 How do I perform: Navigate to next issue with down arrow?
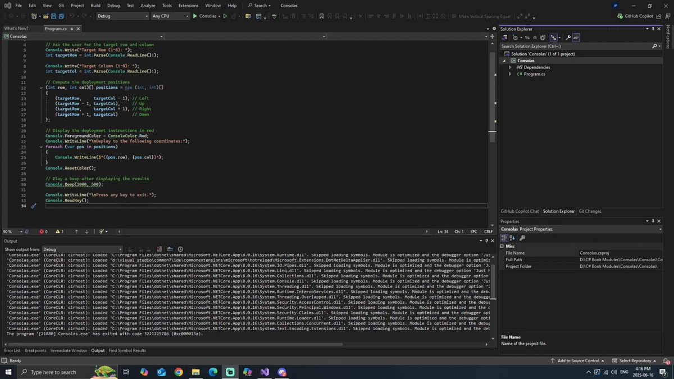[x=86, y=231]
